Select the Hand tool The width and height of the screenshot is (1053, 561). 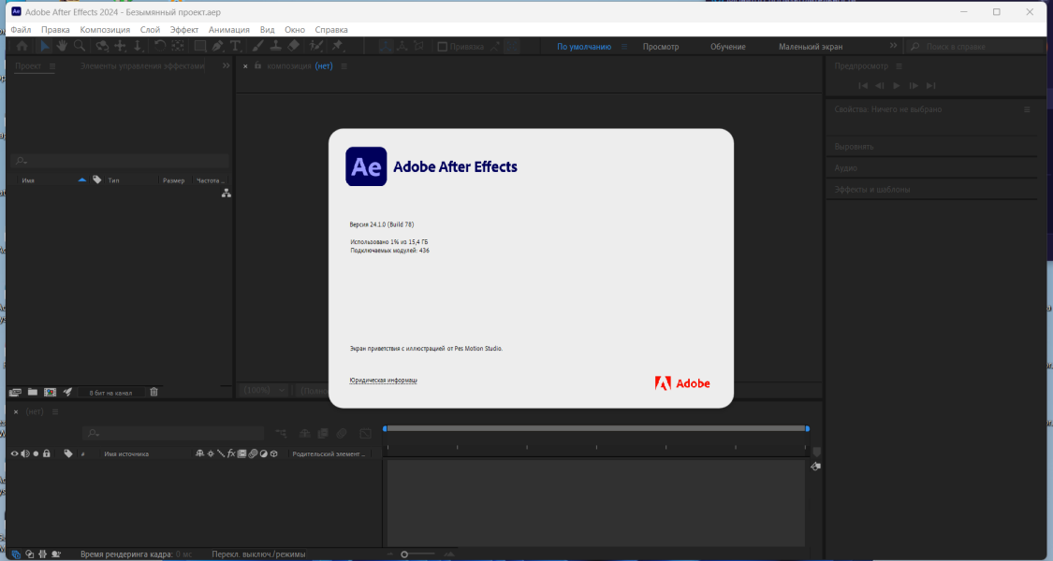click(x=62, y=46)
